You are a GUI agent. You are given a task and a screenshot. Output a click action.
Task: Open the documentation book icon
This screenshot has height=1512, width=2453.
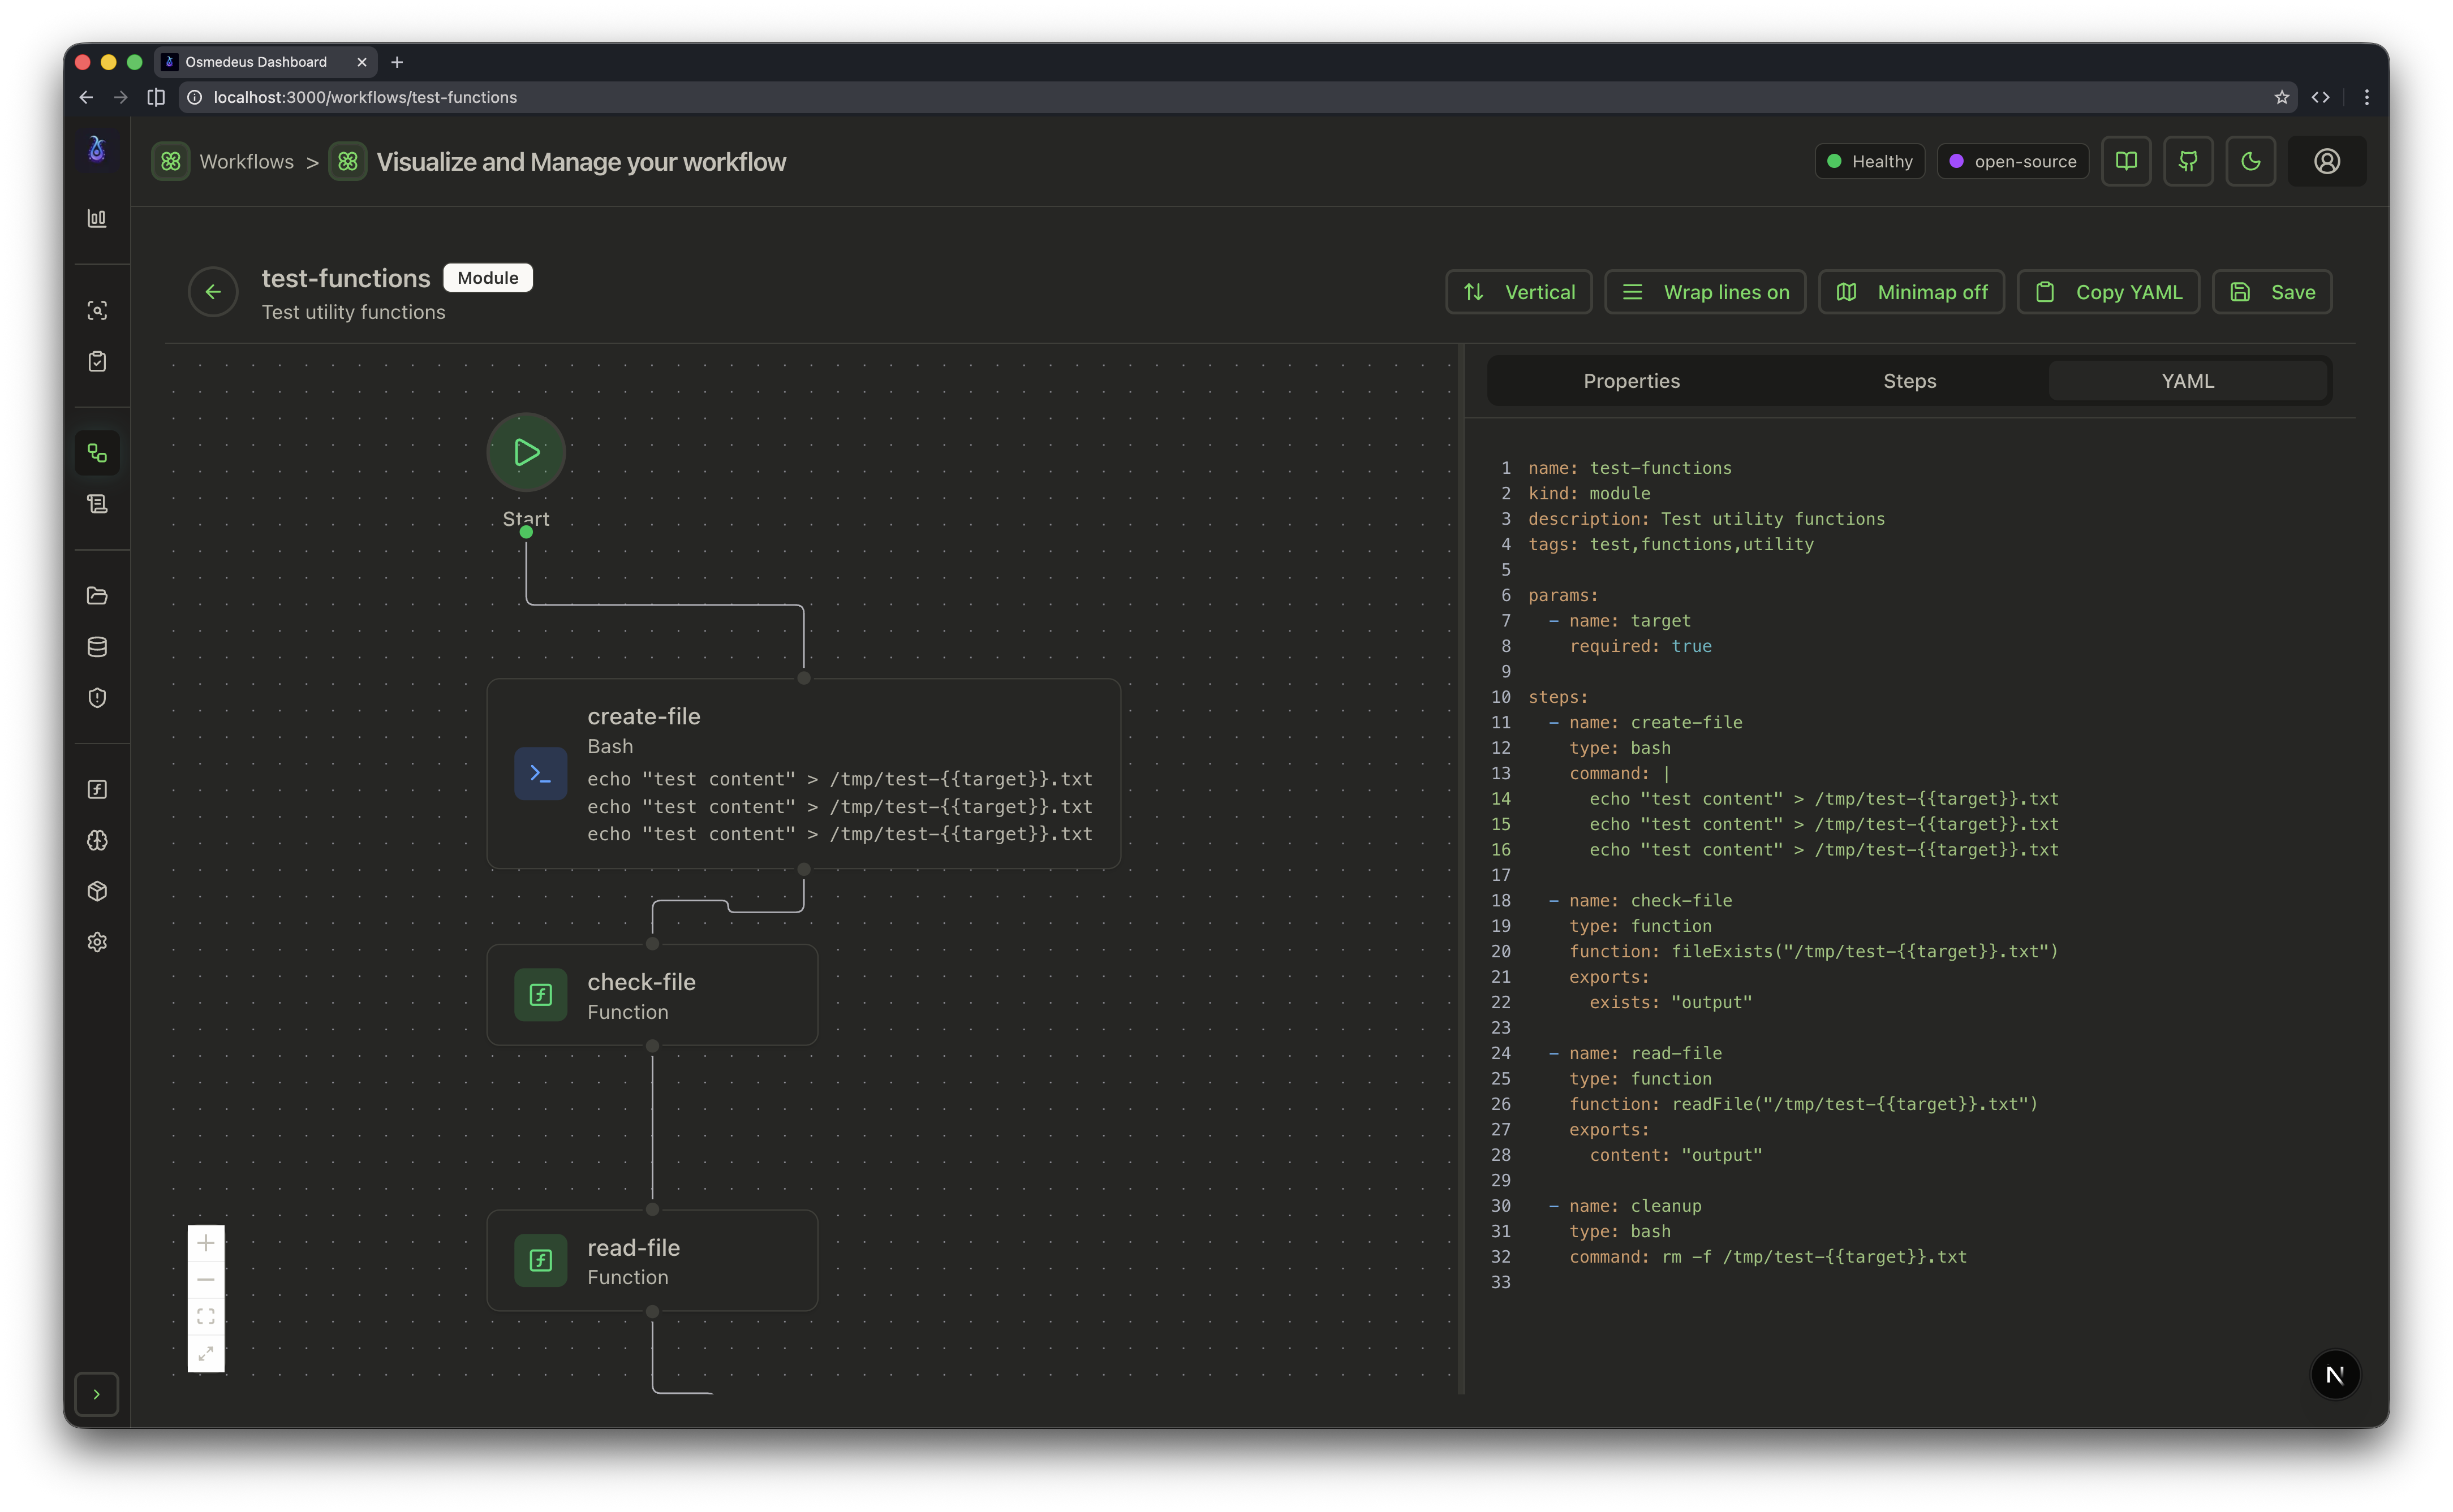(2126, 161)
